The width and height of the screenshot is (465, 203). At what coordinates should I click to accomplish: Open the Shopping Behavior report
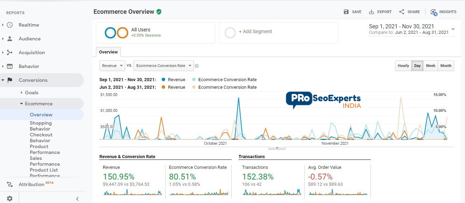pyautogui.click(x=41, y=126)
